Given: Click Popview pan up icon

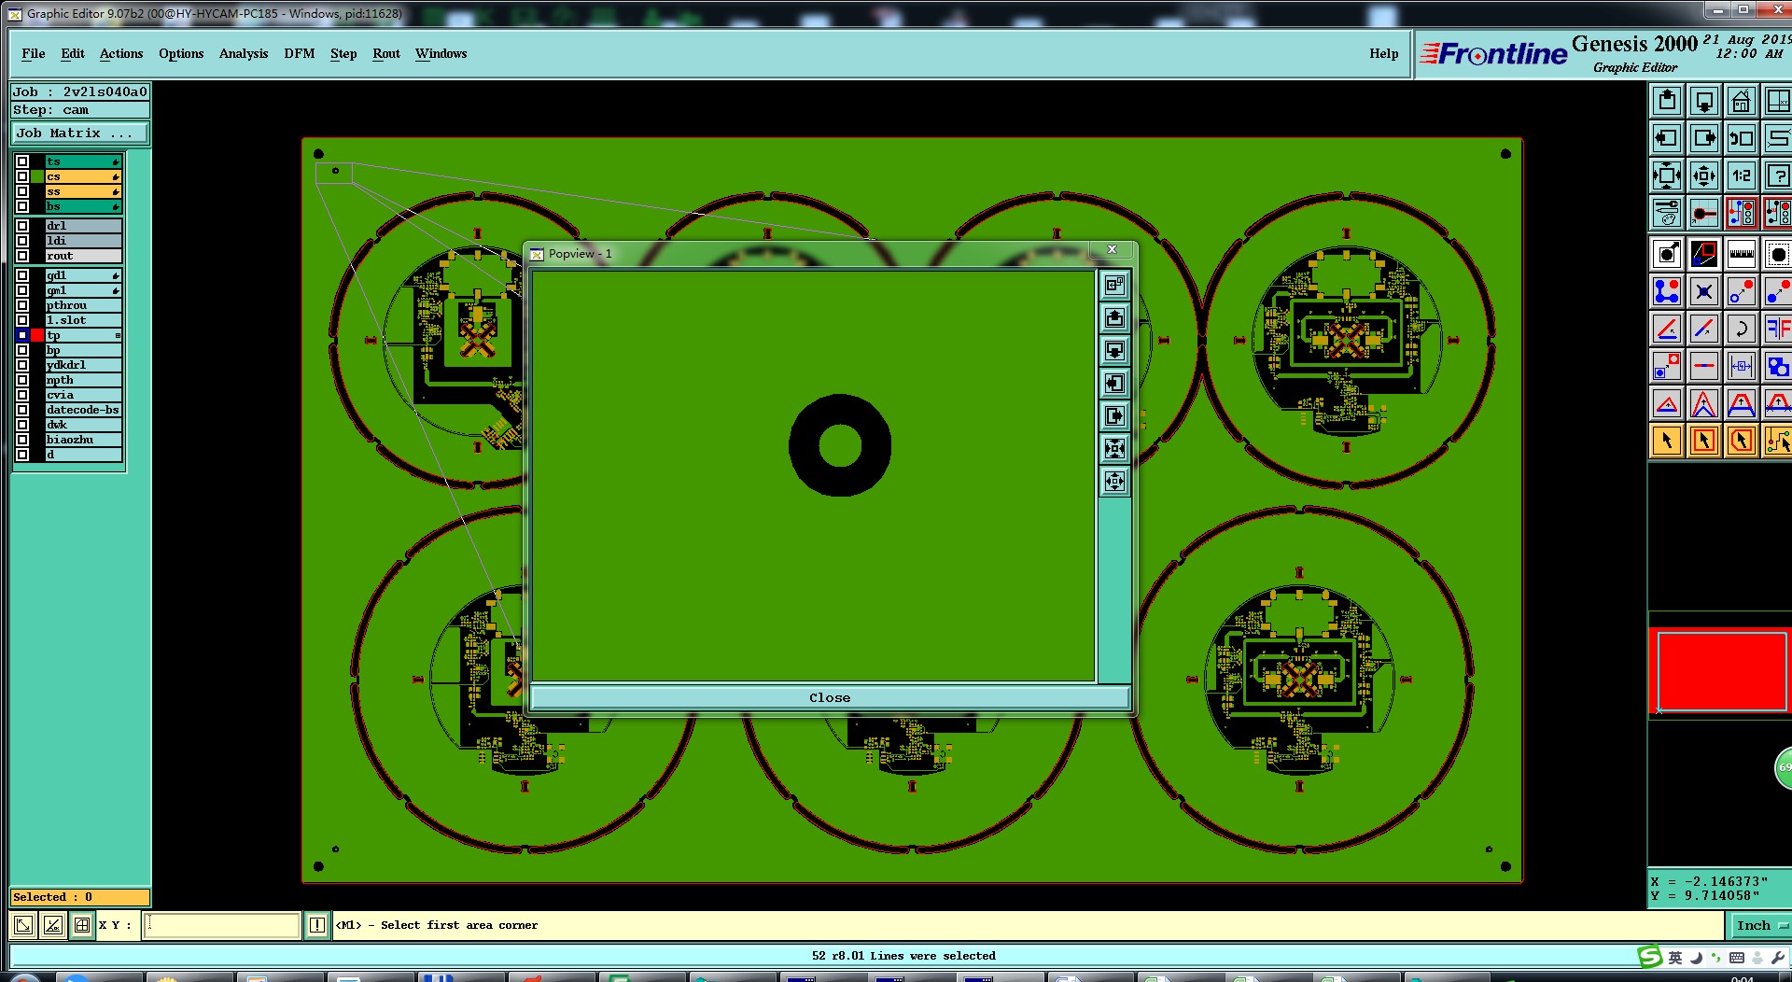Looking at the screenshot, I should coord(1114,317).
